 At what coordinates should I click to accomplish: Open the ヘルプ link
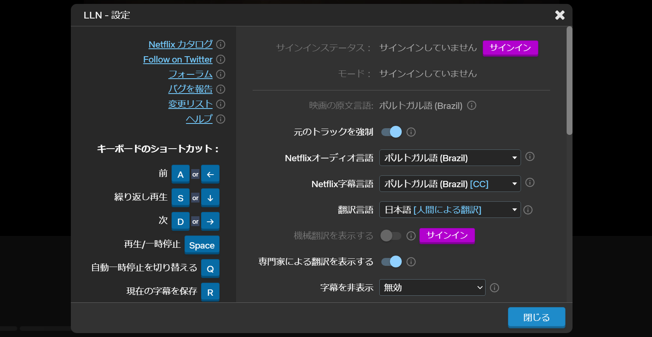click(x=199, y=119)
